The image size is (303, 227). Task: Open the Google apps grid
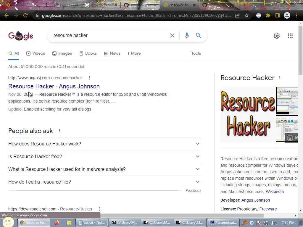pos(290,36)
